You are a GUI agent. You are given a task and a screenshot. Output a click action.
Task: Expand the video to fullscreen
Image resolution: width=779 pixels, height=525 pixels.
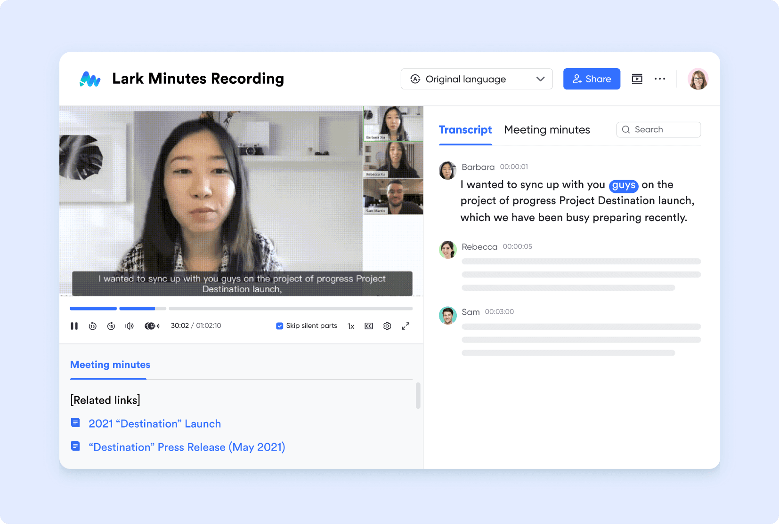point(406,326)
